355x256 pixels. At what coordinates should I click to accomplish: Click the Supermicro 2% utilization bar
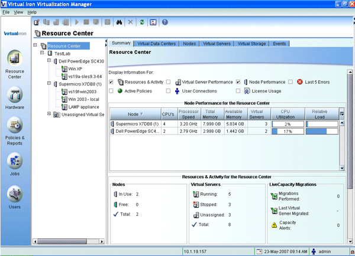(288, 124)
